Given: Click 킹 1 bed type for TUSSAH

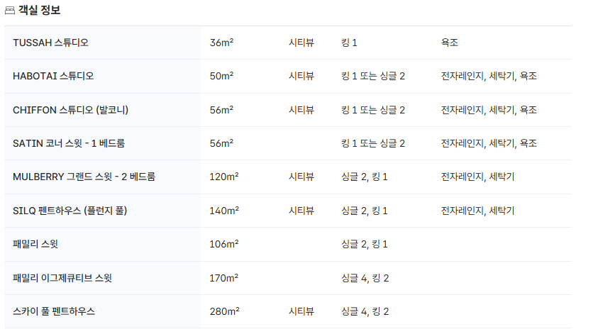Looking at the screenshot, I should pos(349,43).
